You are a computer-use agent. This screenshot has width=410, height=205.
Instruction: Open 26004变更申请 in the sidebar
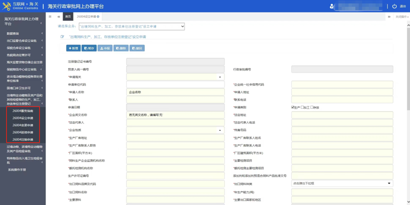coord(23,125)
